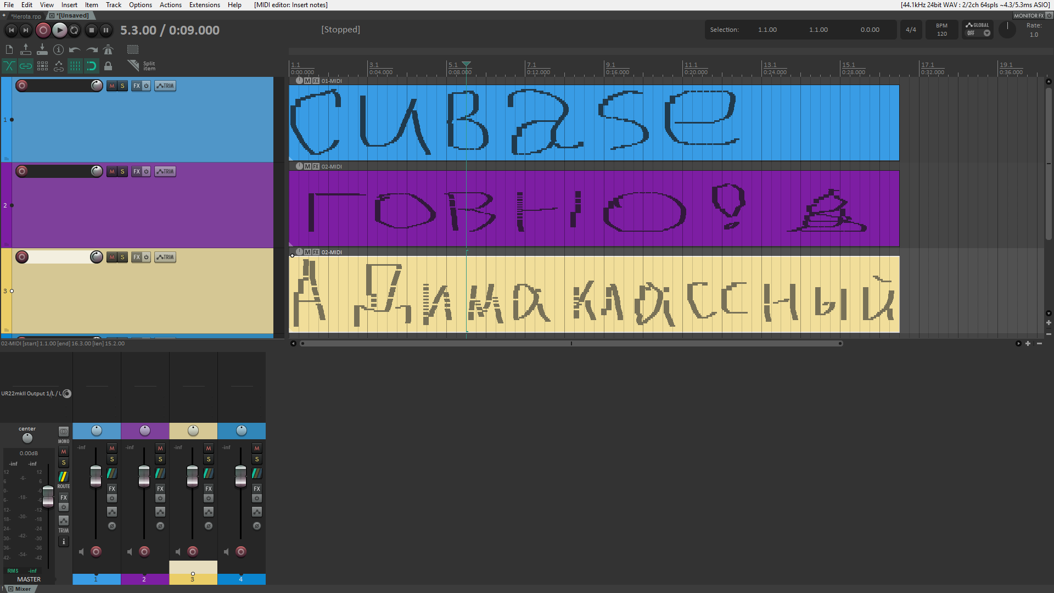Toggle move envelope points with items

pyautogui.click(x=59, y=66)
